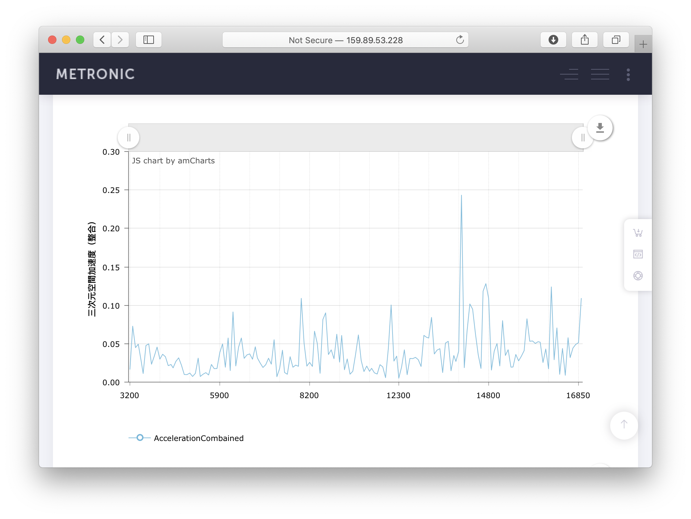The image size is (691, 519).
Task: Go back to previous page
Action: [102, 40]
